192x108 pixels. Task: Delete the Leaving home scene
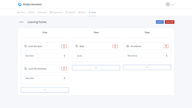[169, 22]
